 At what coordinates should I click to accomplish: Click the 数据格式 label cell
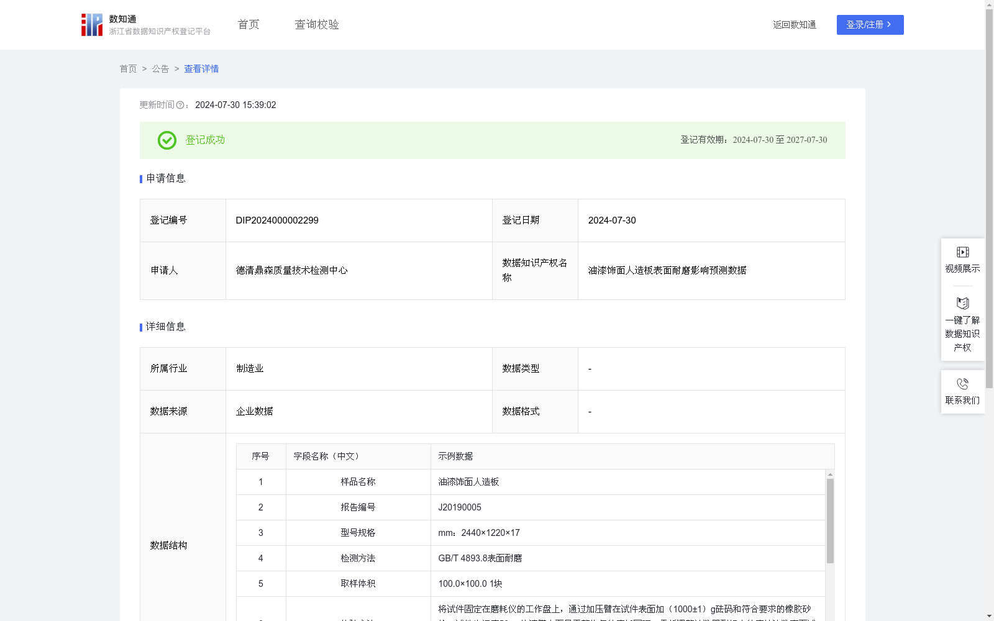pos(535,412)
